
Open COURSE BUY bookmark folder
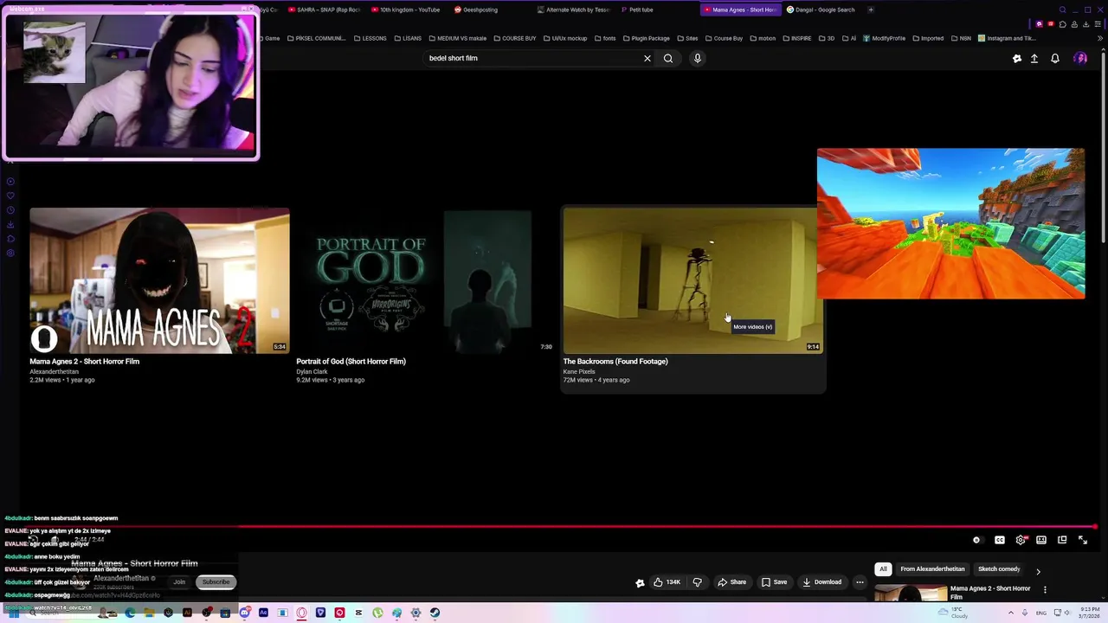point(514,38)
